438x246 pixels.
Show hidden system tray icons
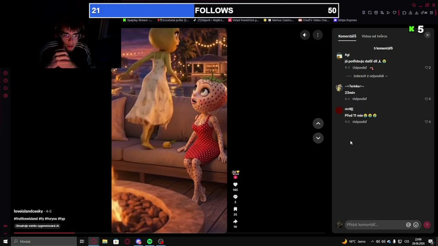(372, 242)
